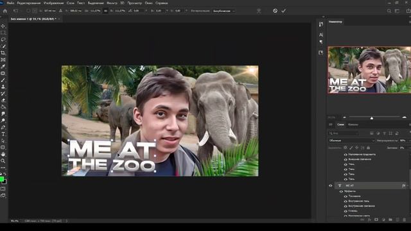Toggle visibility of Эффекты under ME AT

(341, 191)
